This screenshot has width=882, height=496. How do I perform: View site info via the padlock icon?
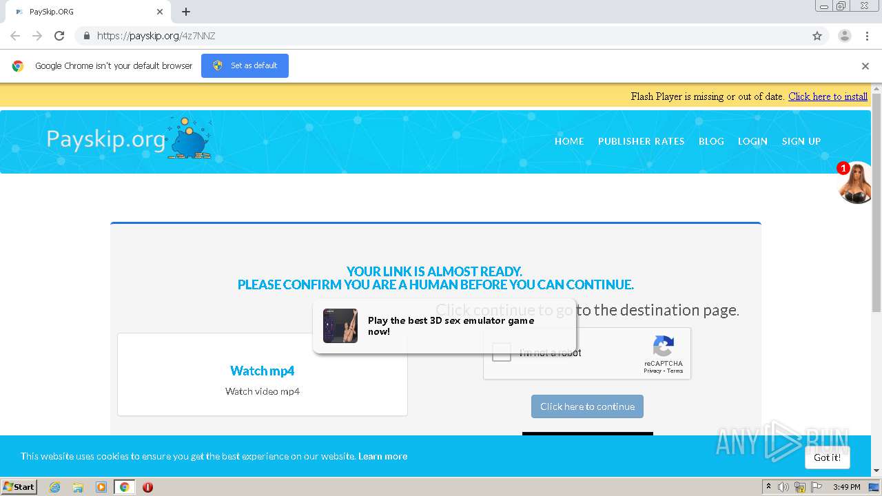pos(86,36)
